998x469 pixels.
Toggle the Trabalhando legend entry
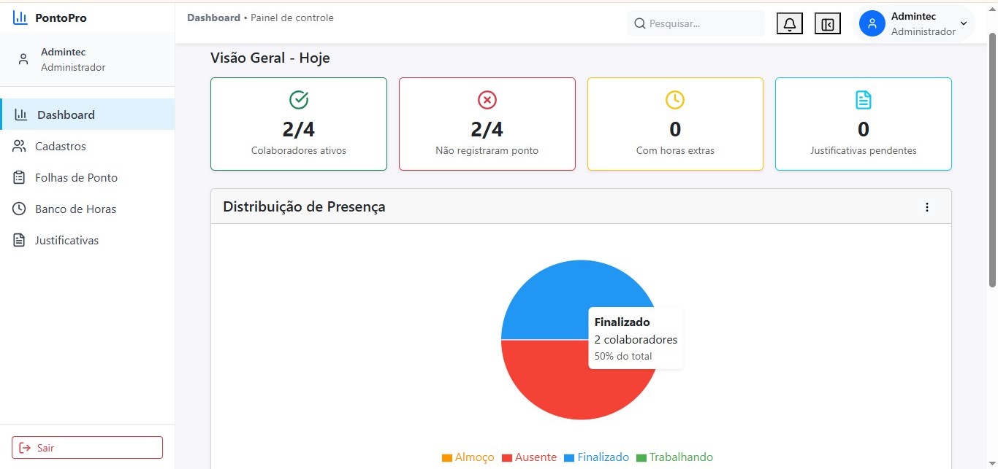coord(674,457)
